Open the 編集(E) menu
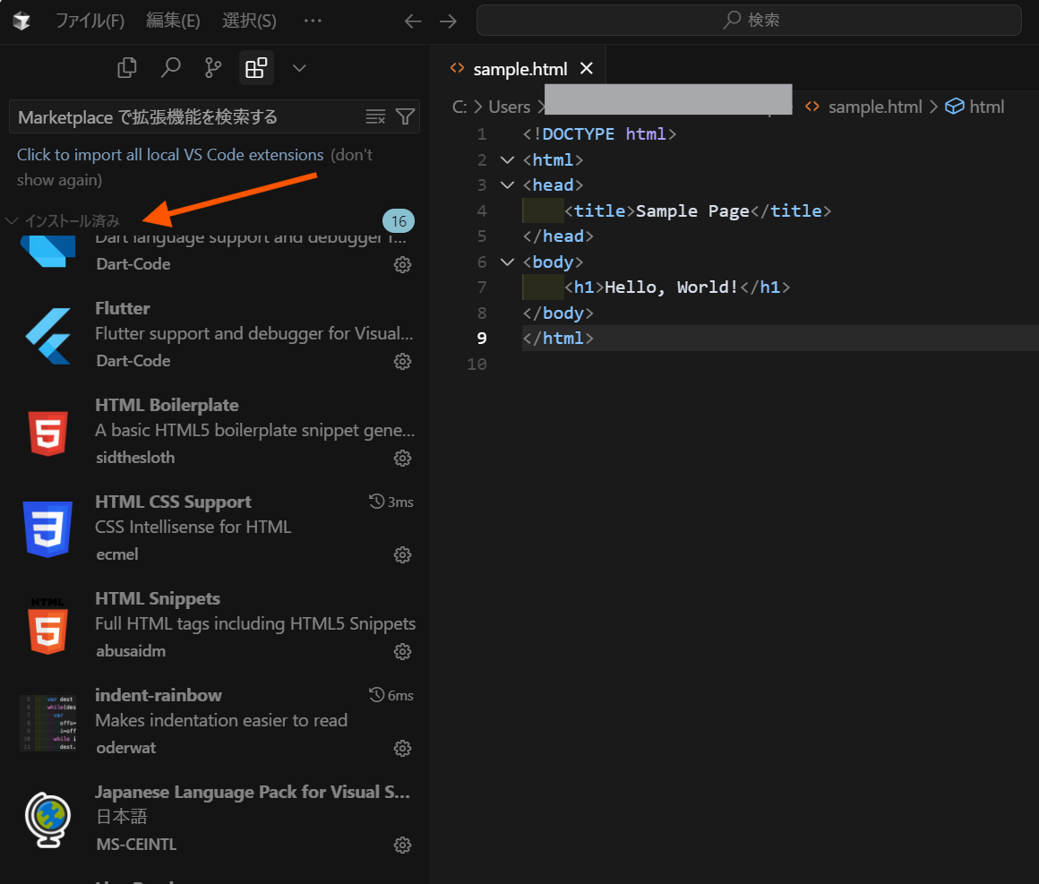Image resolution: width=1039 pixels, height=884 pixels. [173, 21]
